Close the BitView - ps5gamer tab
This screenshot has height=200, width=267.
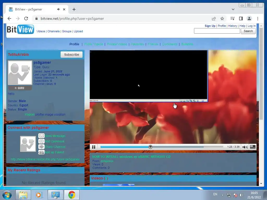pos(64,9)
